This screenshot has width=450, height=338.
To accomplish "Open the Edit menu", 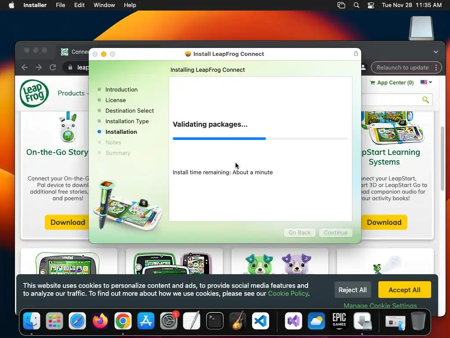I will [x=79, y=5].
